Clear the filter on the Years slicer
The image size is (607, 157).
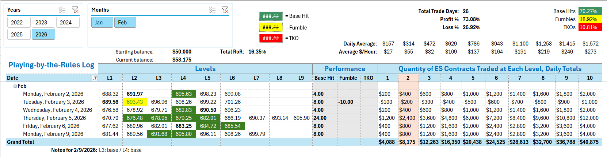tap(75, 10)
